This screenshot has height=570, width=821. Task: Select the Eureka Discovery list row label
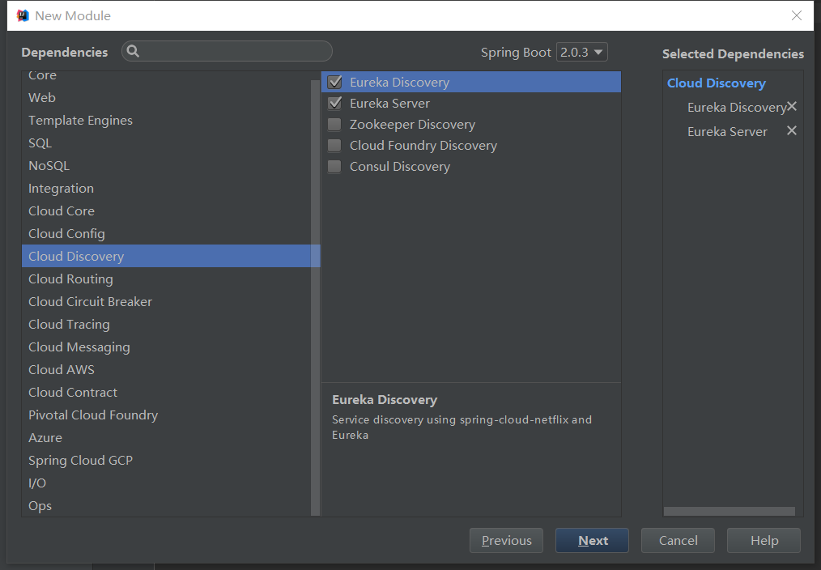(399, 82)
